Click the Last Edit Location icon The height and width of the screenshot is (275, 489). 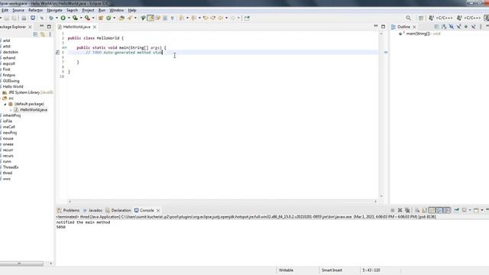tap(206, 18)
